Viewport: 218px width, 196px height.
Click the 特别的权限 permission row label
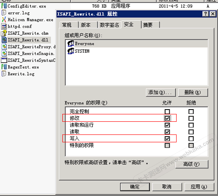point(82,145)
